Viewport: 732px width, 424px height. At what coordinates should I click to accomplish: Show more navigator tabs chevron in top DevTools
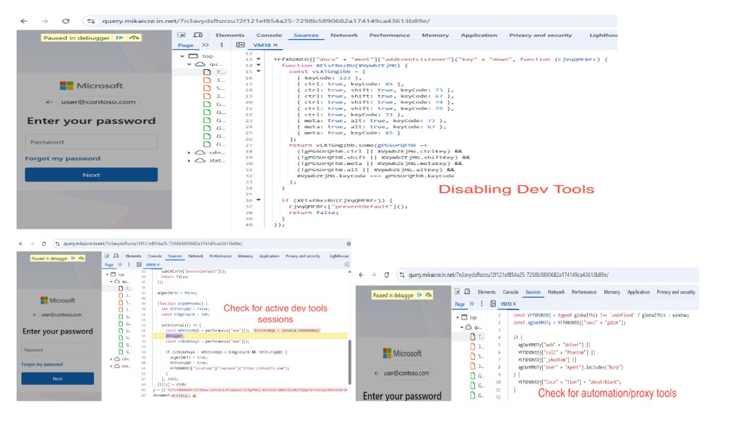205,45
